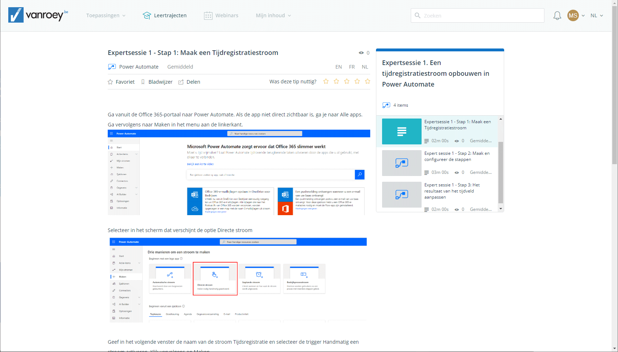Switch article language to FR
618x352 pixels.
352,67
